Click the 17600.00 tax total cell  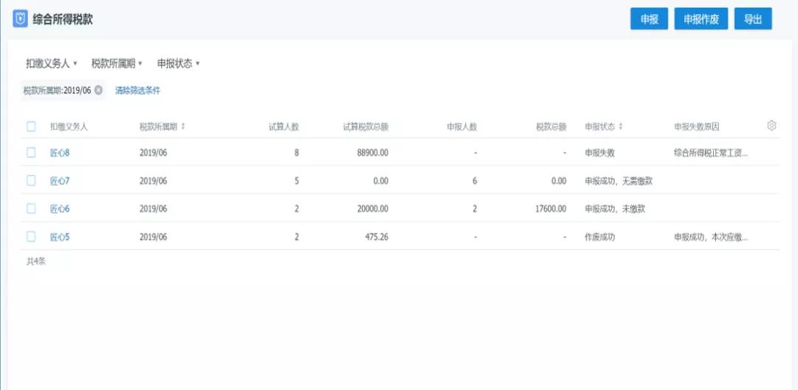550,208
